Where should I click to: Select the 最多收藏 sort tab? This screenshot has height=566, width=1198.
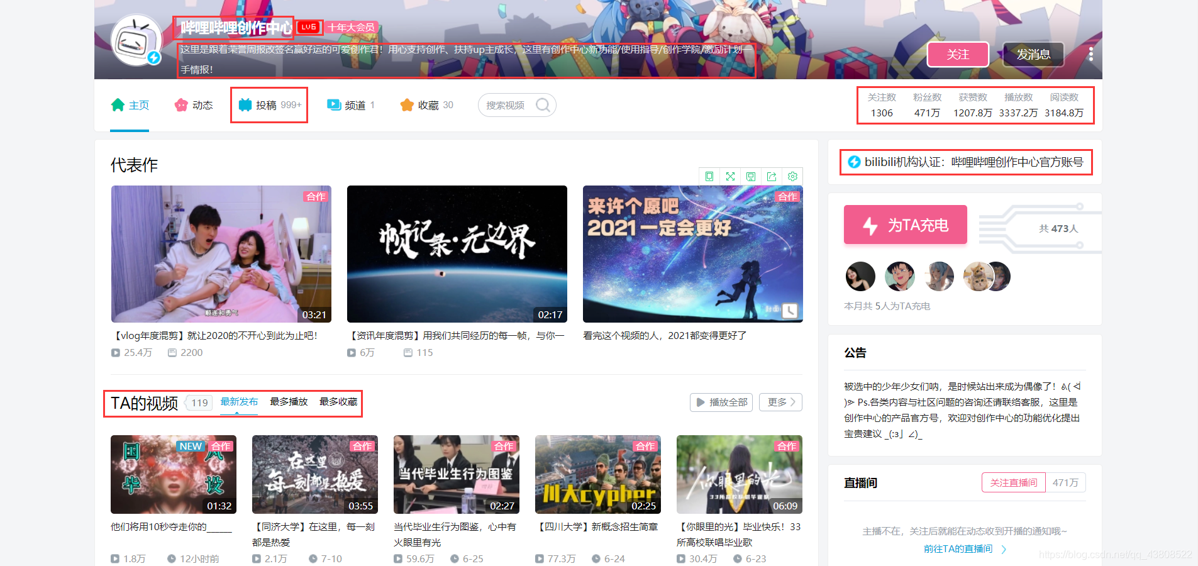pyautogui.click(x=338, y=402)
